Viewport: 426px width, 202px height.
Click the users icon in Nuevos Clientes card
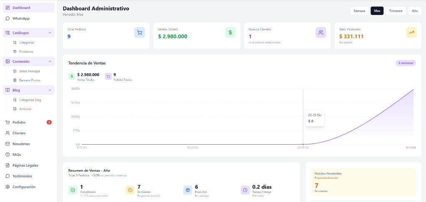pyautogui.click(x=321, y=32)
